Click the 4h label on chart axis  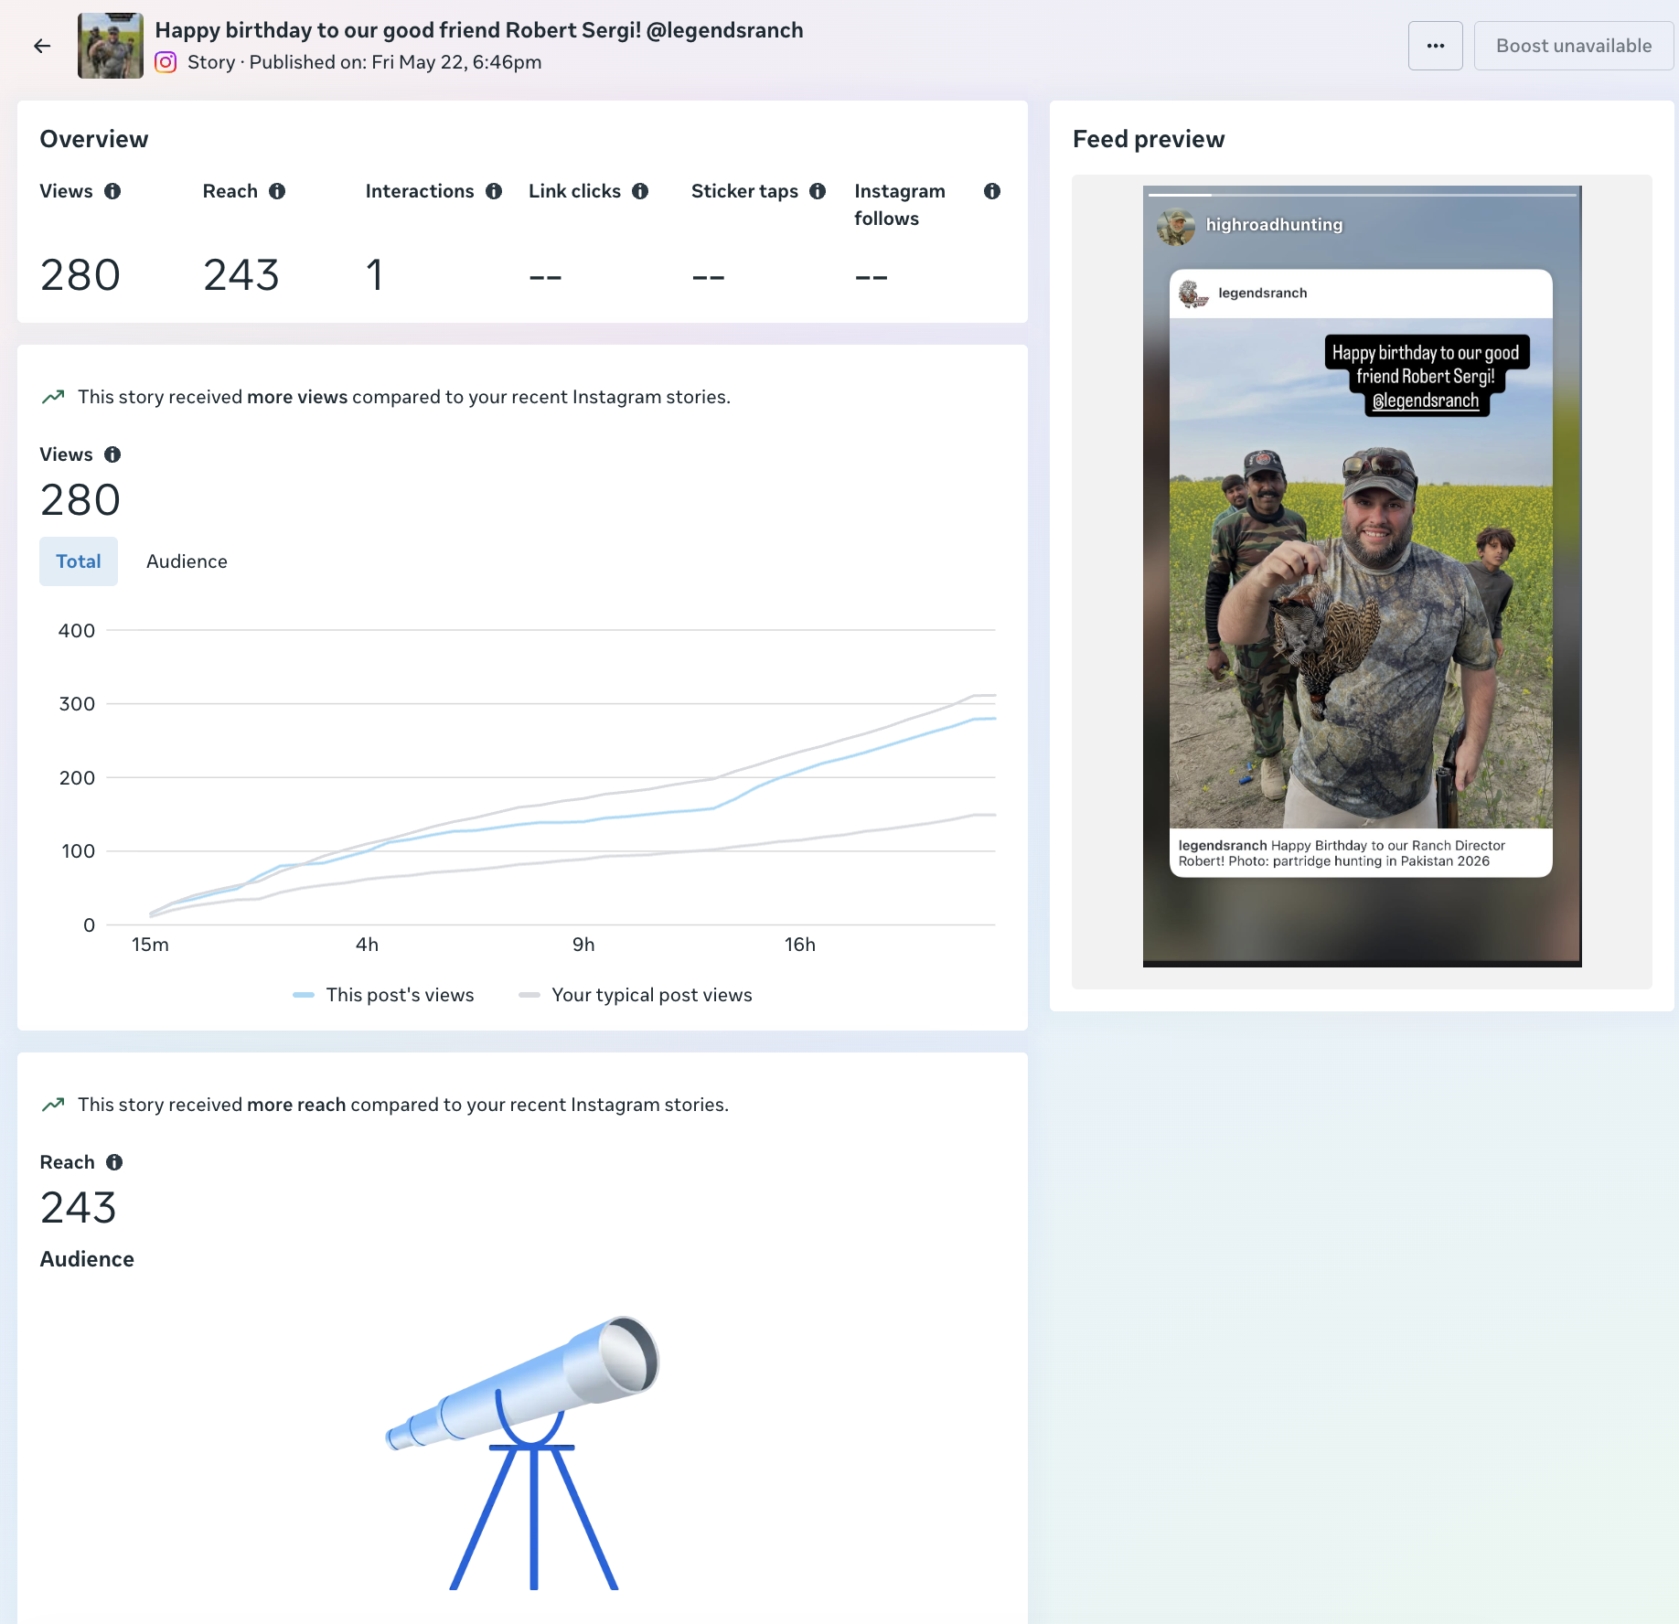click(x=367, y=945)
